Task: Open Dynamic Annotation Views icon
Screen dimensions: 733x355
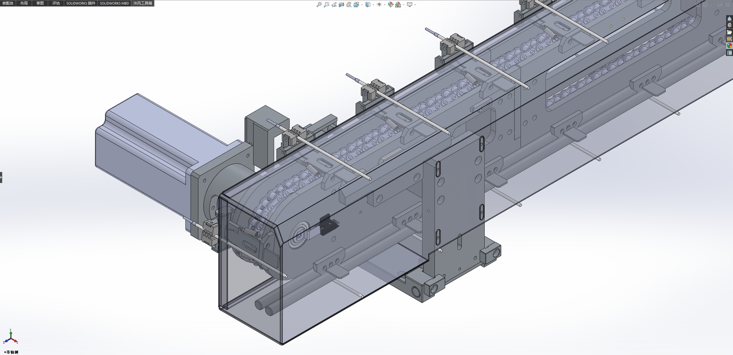Action: pyautogui.click(x=349, y=5)
